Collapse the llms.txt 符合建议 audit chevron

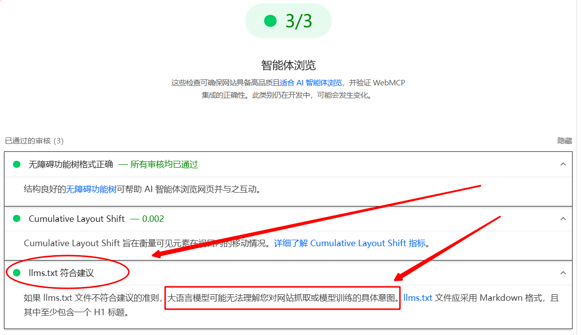click(x=563, y=273)
